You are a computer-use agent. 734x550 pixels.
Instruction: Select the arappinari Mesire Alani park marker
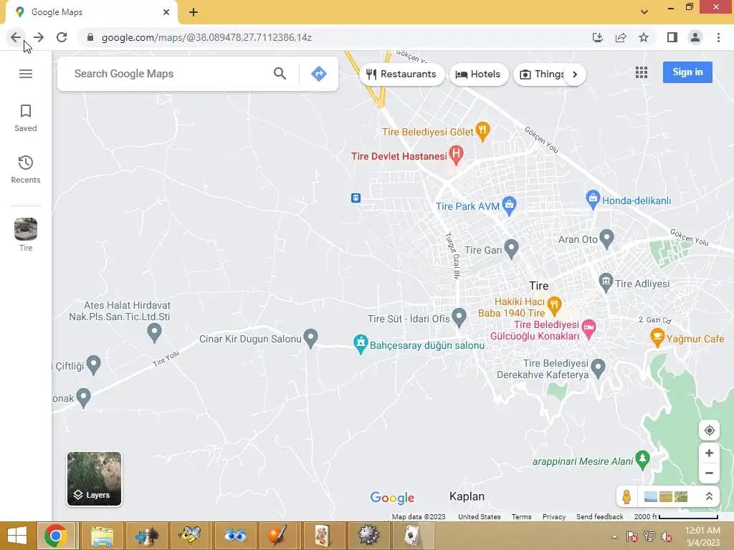point(643,460)
